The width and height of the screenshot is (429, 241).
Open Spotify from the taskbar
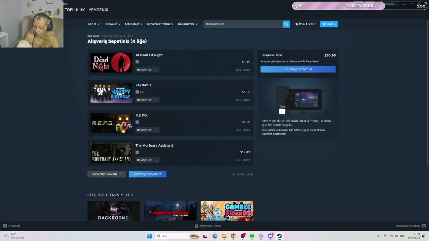click(252, 236)
